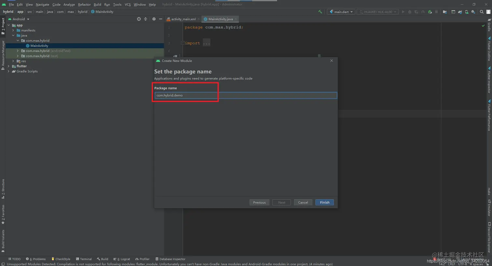492x266 pixels.
Task: Open the 6: Logcat tool window
Action: 122,259
